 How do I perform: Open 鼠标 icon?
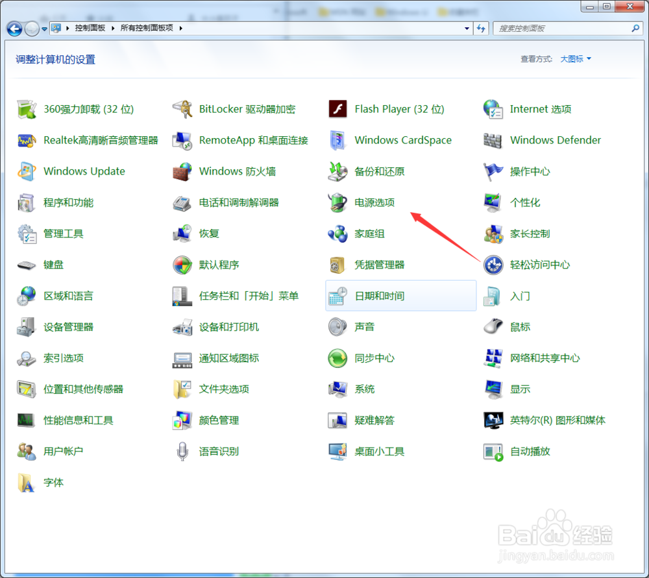tap(493, 327)
